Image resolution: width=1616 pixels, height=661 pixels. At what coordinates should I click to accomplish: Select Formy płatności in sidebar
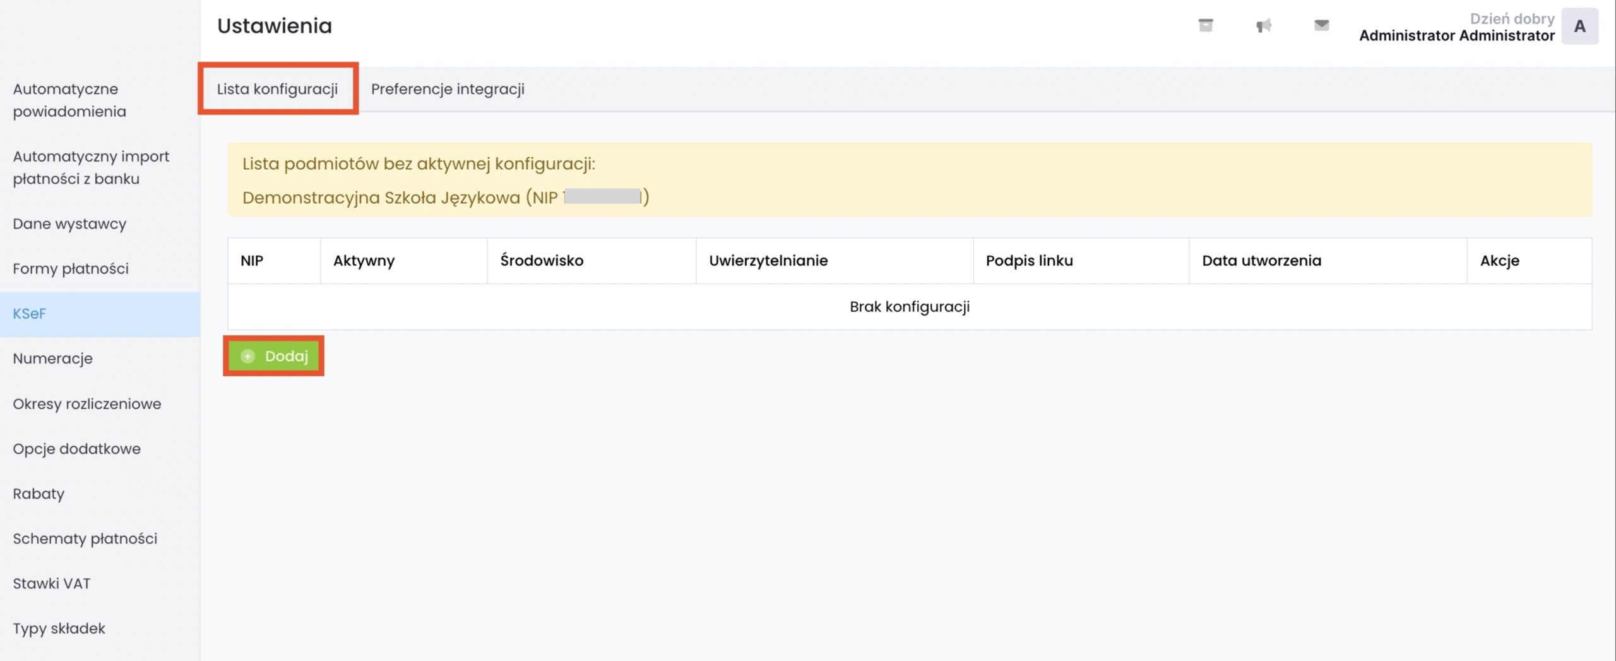click(71, 269)
